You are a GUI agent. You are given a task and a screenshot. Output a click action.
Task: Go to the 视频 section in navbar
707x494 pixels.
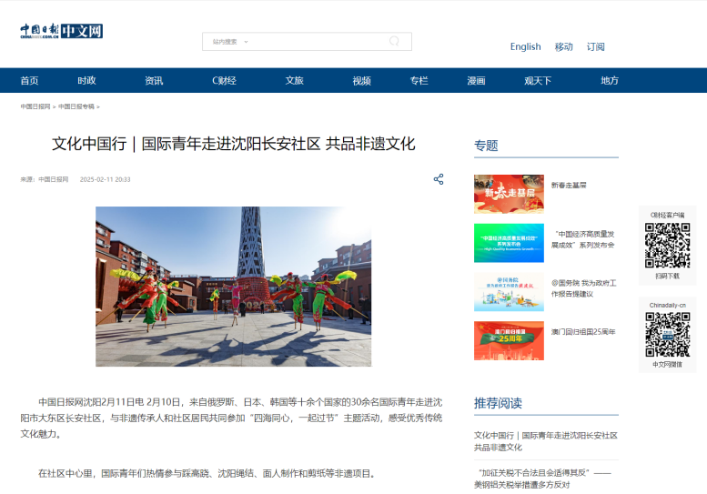[361, 81]
